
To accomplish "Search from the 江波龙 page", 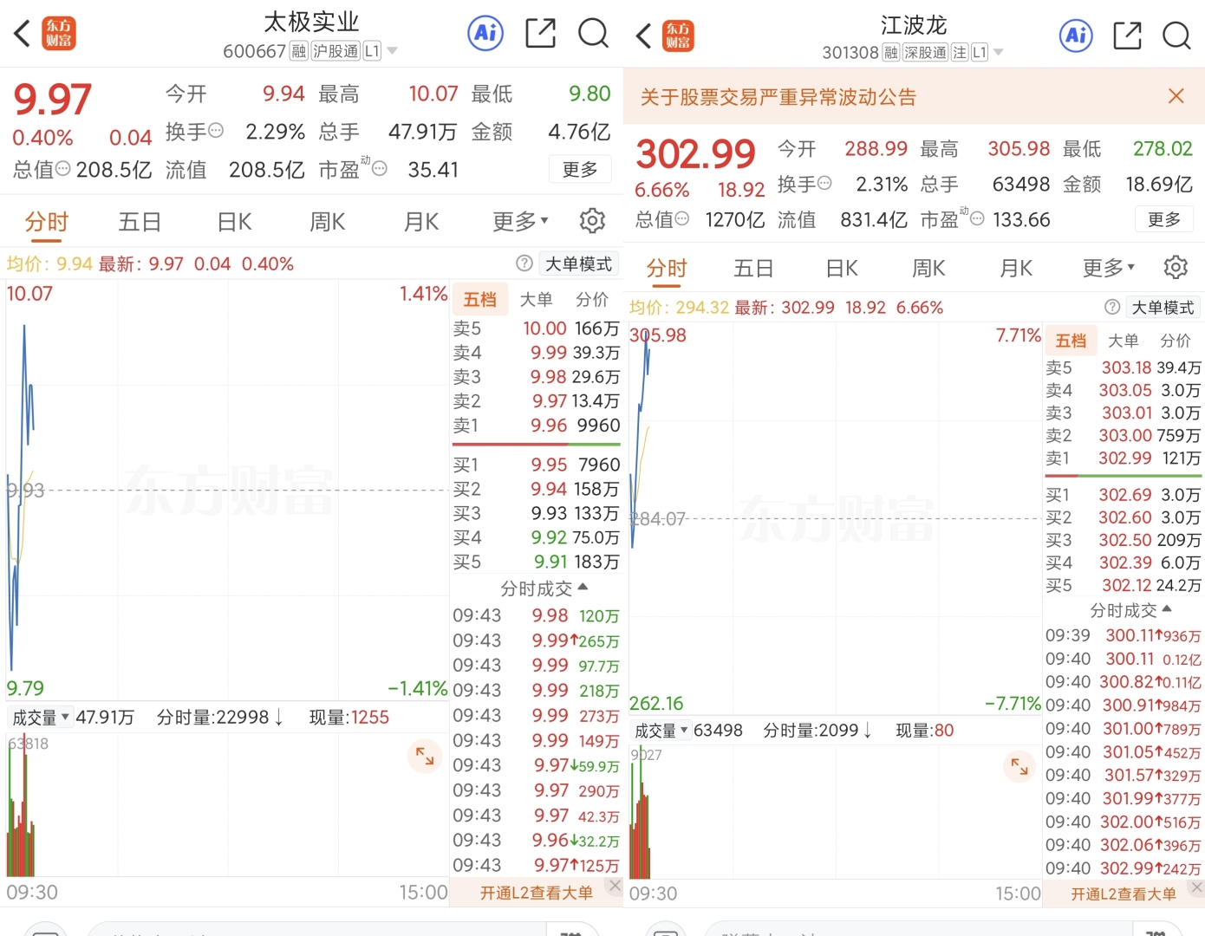I will tap(1176, 36).
